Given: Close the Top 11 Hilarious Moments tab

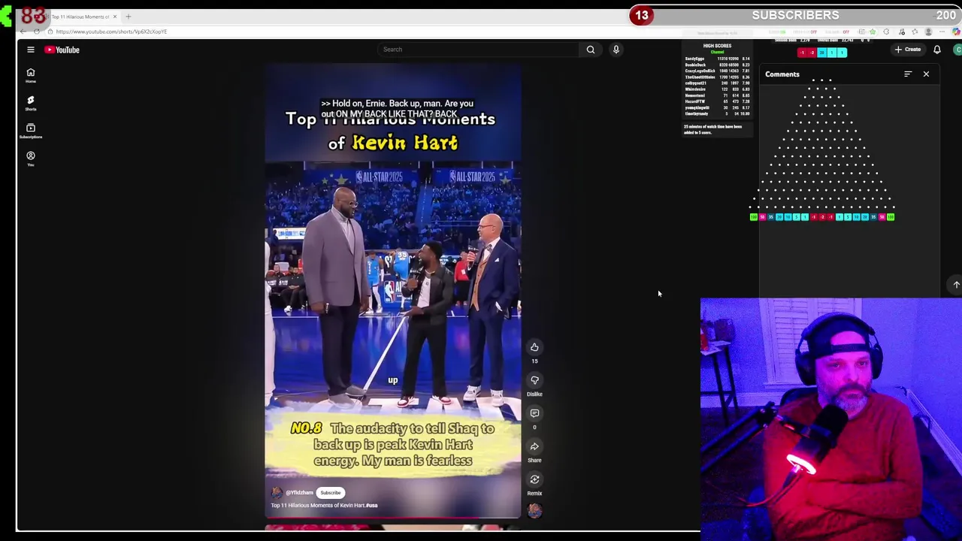Looking at the screenshot, I should 115,17.
